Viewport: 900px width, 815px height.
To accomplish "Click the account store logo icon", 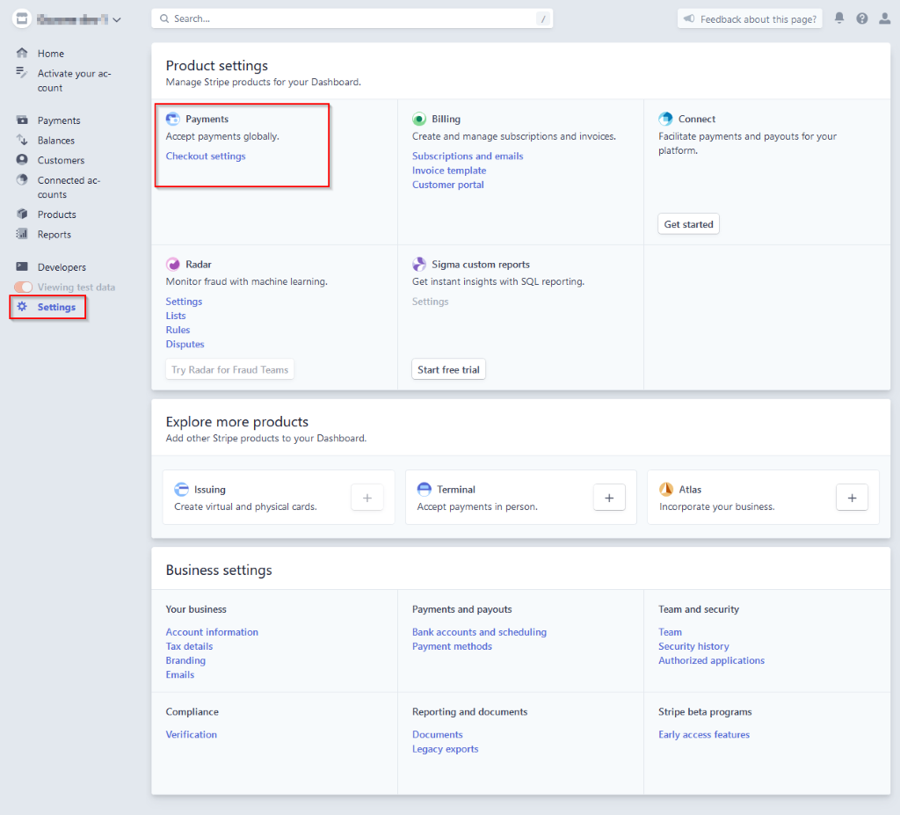I will pos(22,18).
